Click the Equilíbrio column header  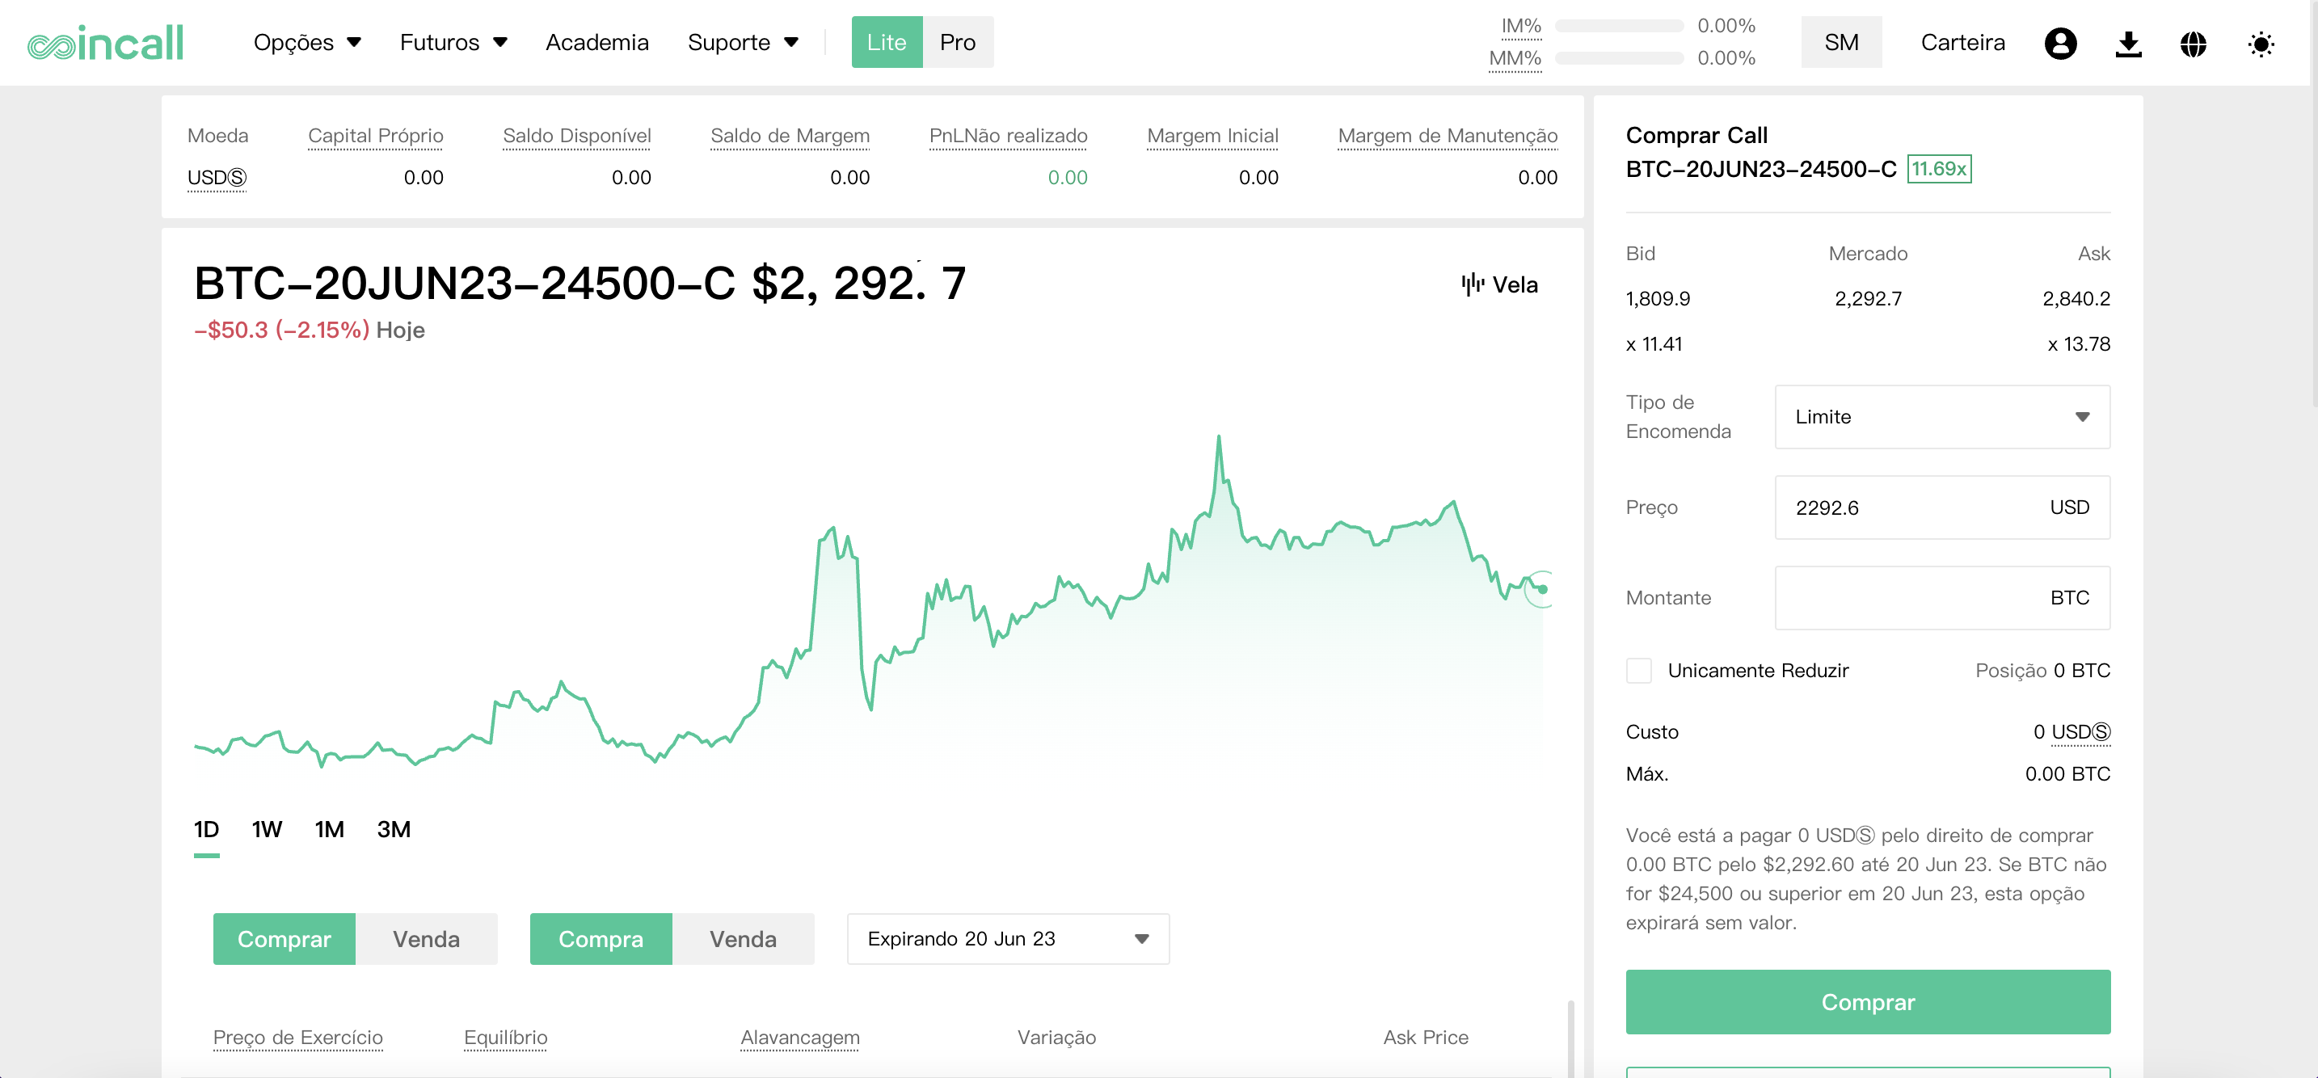(506, 1038)
